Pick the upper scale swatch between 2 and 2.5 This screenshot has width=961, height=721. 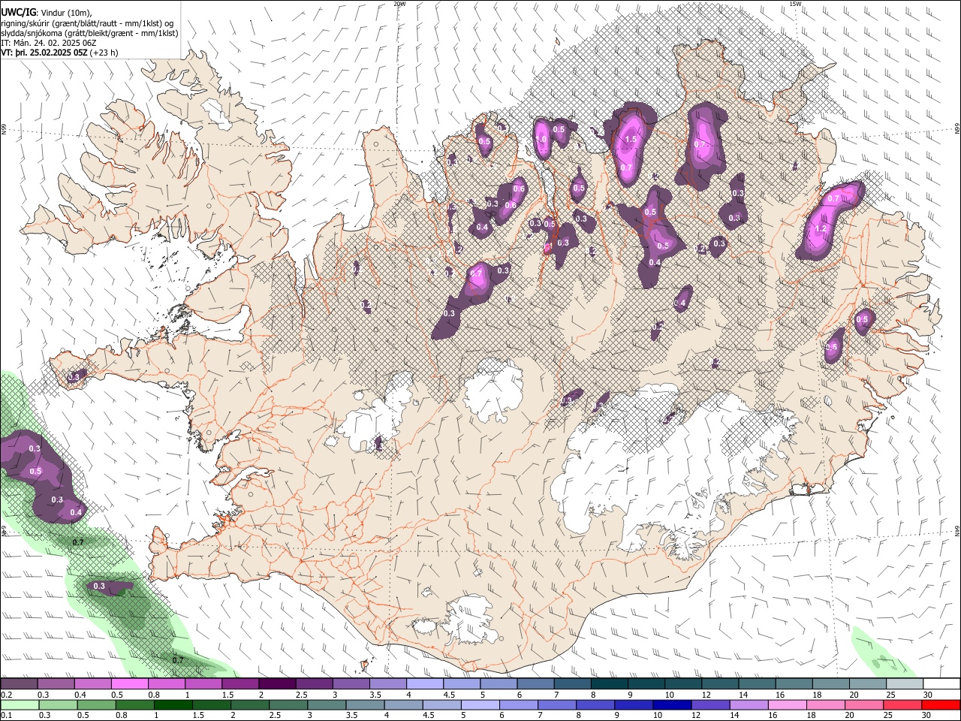(277, 683)
